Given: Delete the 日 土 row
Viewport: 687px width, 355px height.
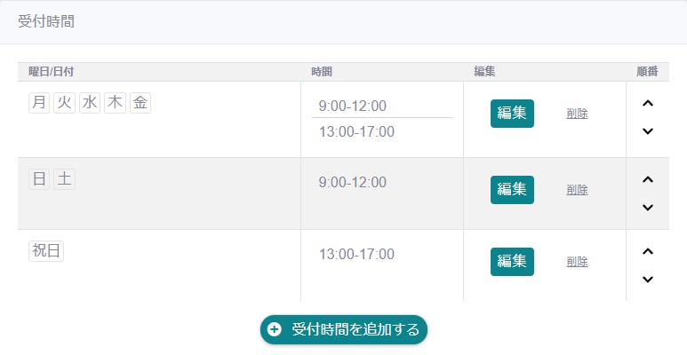Looking at the screenshot, I should (x=577, y=190).
